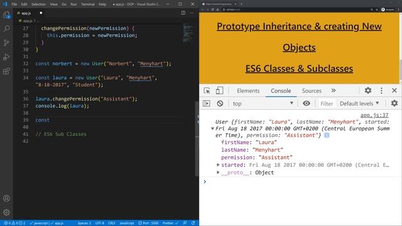Open the Chrome menu
This screenshot has height=226, width=402.
[399, 9]
